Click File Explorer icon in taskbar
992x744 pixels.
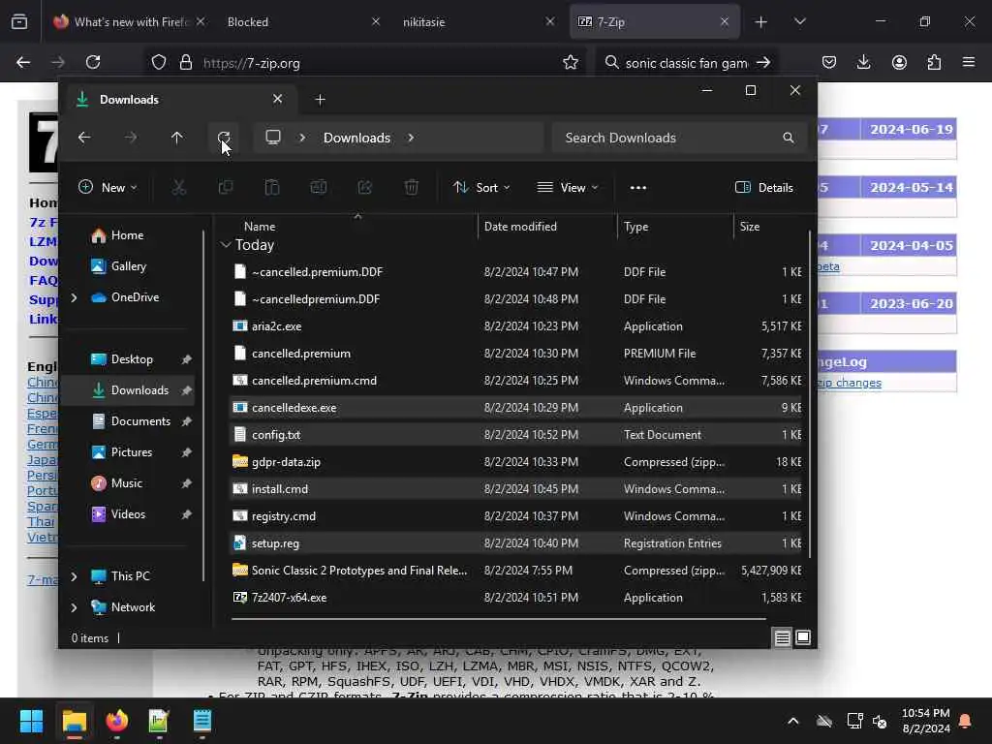74,721
